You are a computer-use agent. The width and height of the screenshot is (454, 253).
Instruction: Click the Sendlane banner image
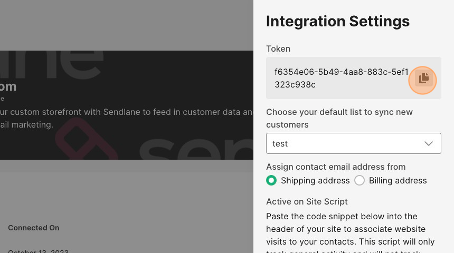point(127,105)
